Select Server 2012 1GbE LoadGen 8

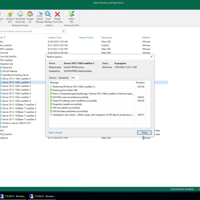click(17, 101)
